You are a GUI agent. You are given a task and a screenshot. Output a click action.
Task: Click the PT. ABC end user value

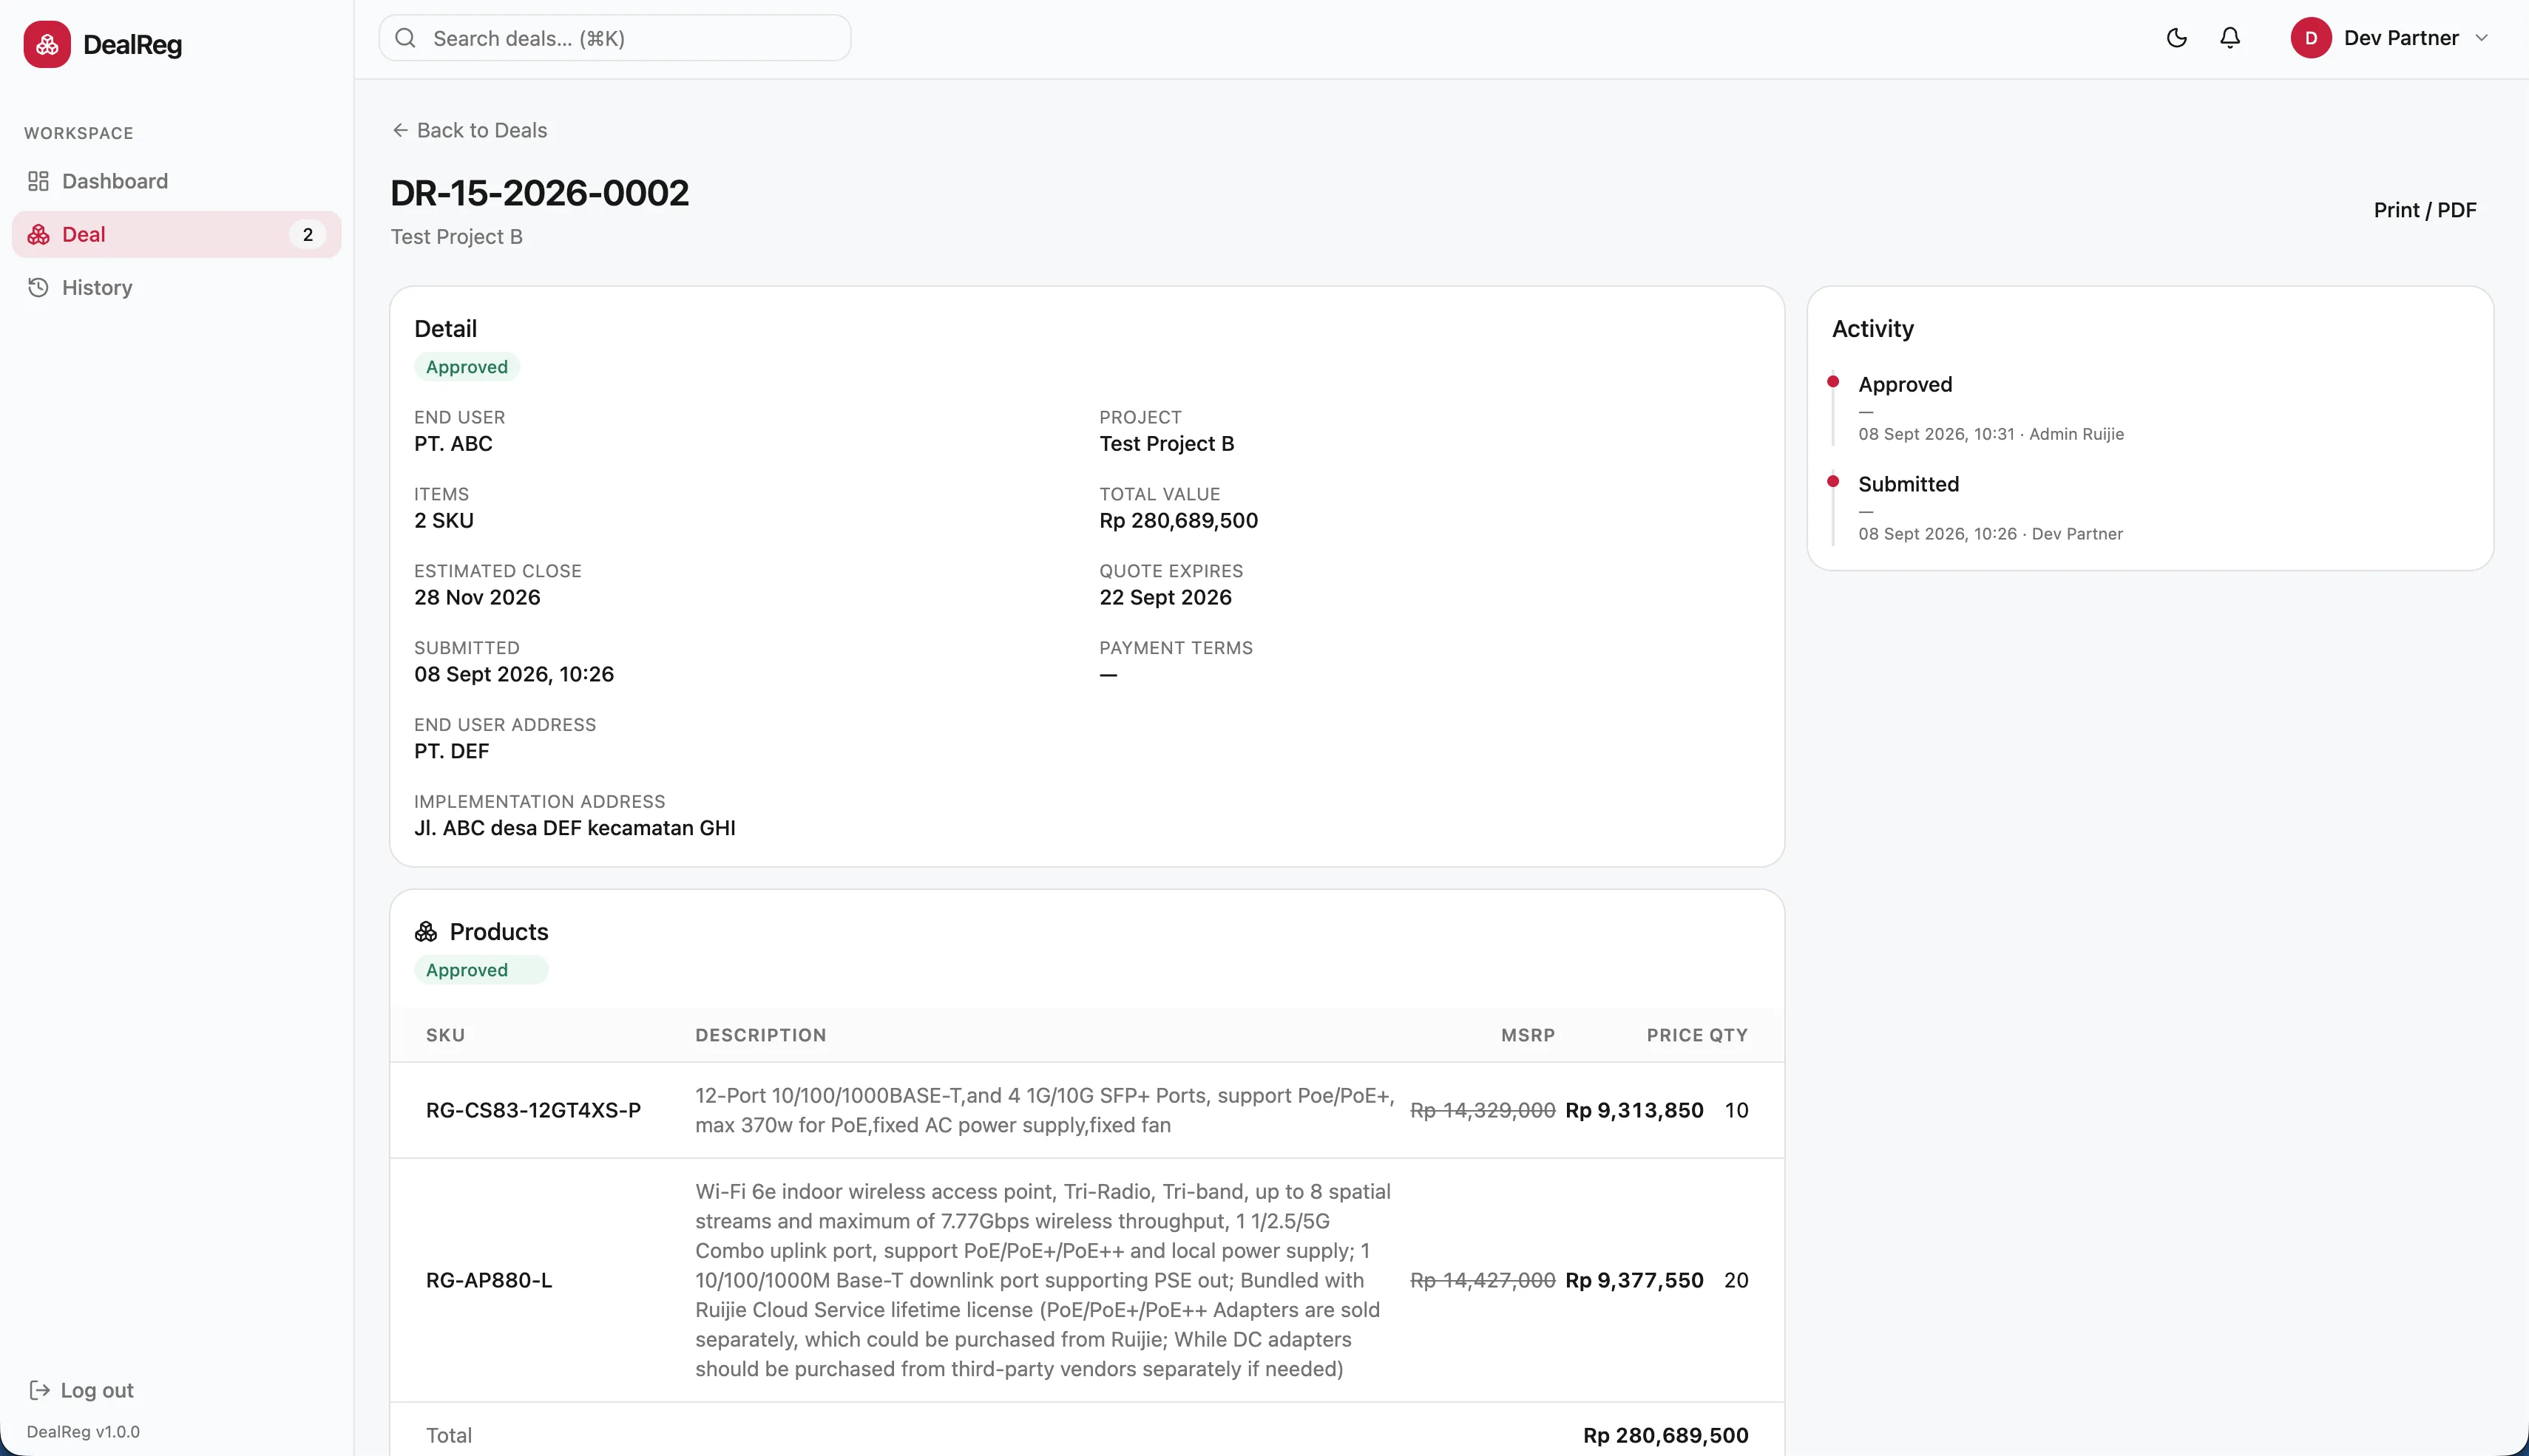tap(453, 444)
